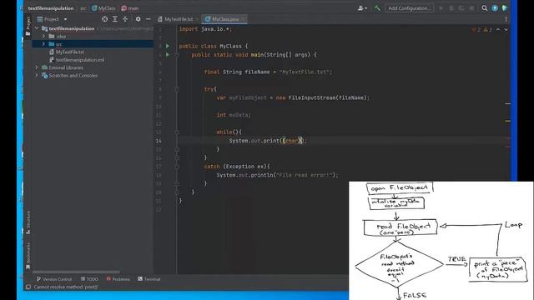This screenshot has width=534, height=300.
Task: Open the editor tabs more-options menu
Action: [506, 19]
